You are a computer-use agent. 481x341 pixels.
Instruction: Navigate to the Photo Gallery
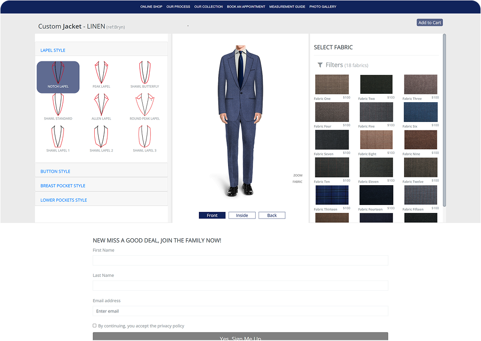[x=322, y=7]
